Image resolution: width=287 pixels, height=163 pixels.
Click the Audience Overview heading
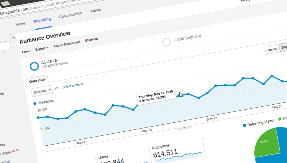(45, 37)
